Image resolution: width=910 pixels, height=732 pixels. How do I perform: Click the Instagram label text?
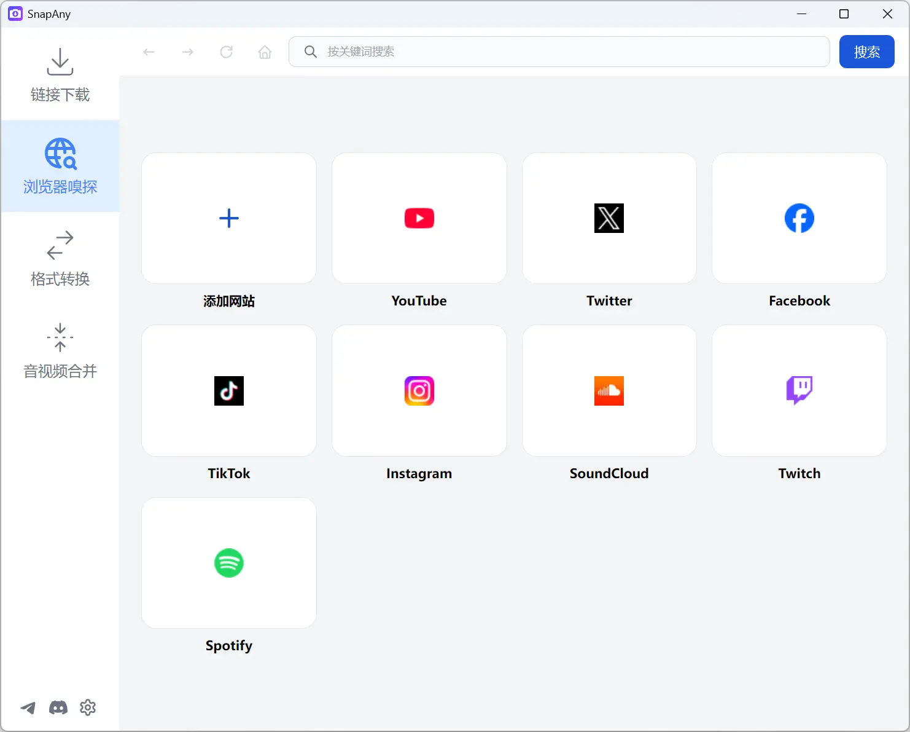419,474
